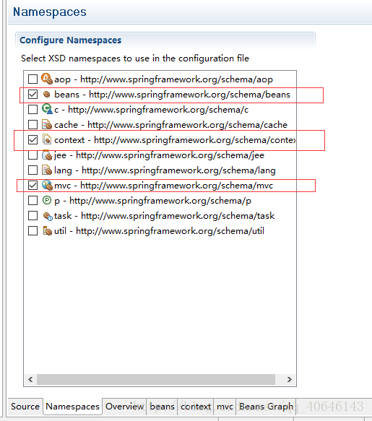Select the mvc schema row text
The width and height of the screenshot is (372, 421).
(163, 186)
